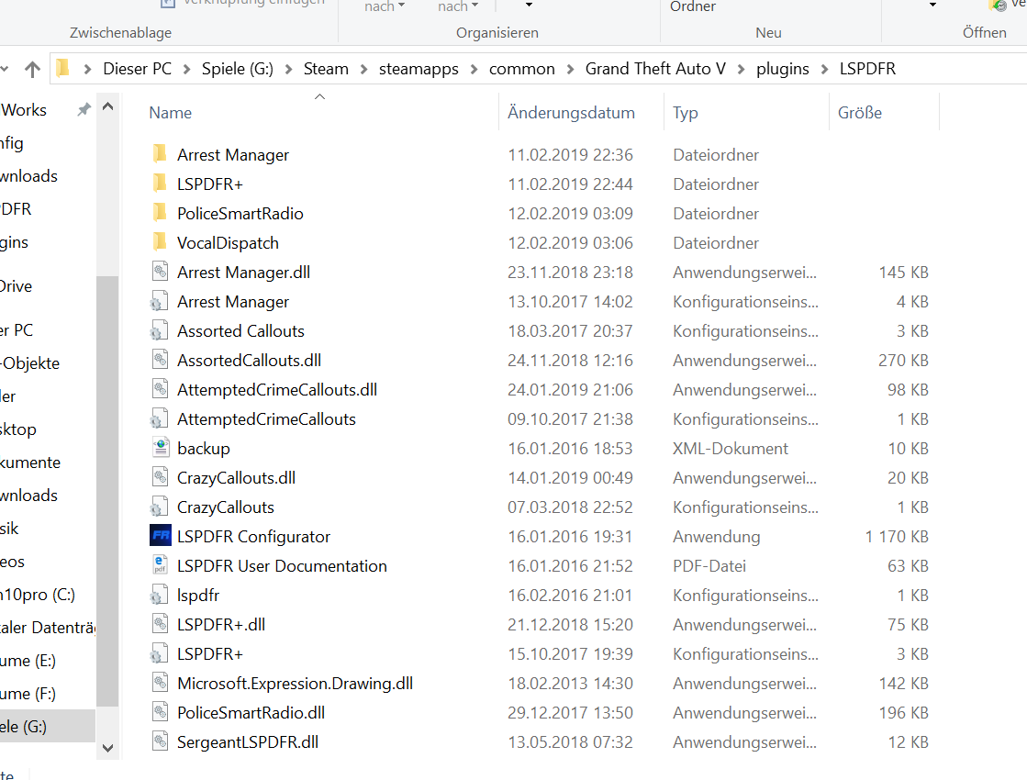1027x780 pixels.
Task: Click the SergeantLSPDFR.dll file icon
Action: pos(160,742)
